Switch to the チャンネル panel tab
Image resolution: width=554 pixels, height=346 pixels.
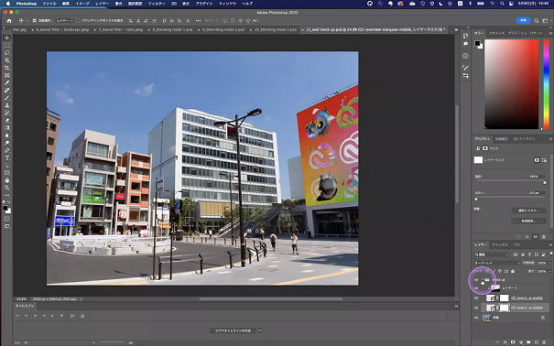click(500, 244)
